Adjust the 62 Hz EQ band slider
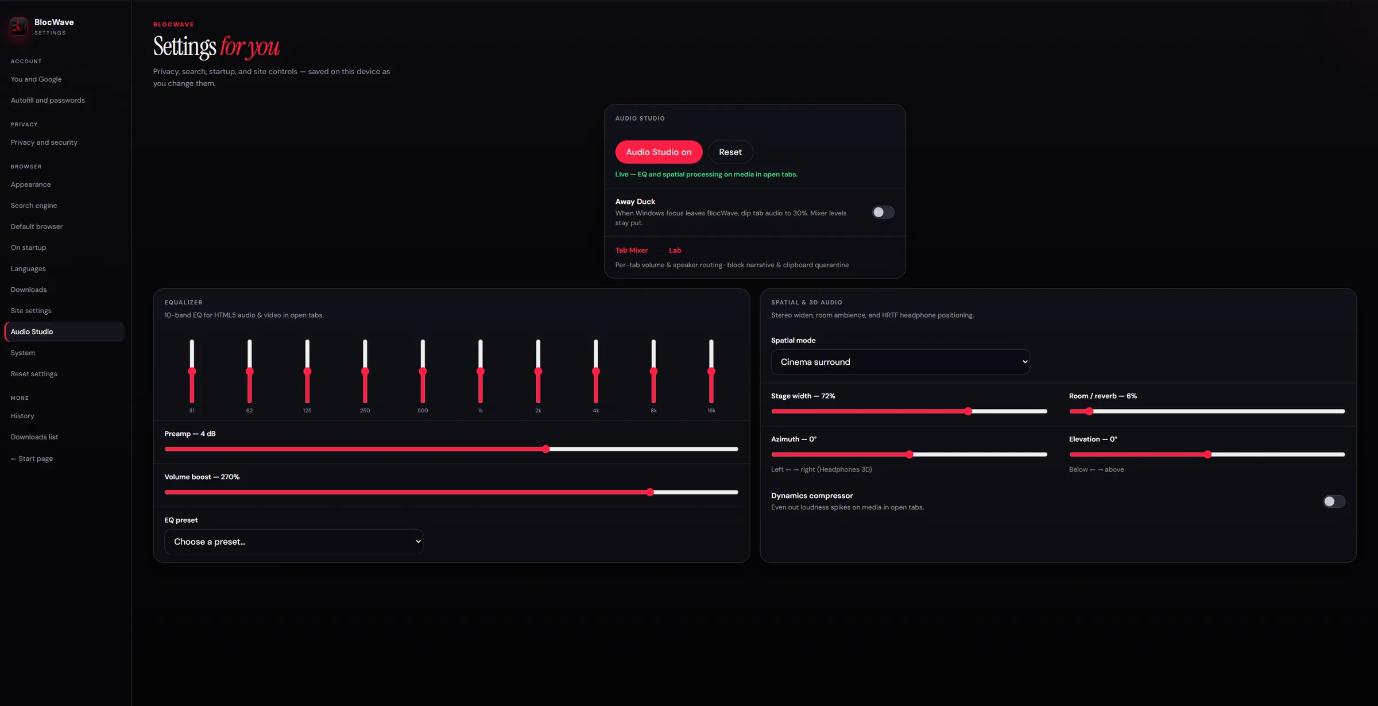1378x706 pixels. coord(249,371)
